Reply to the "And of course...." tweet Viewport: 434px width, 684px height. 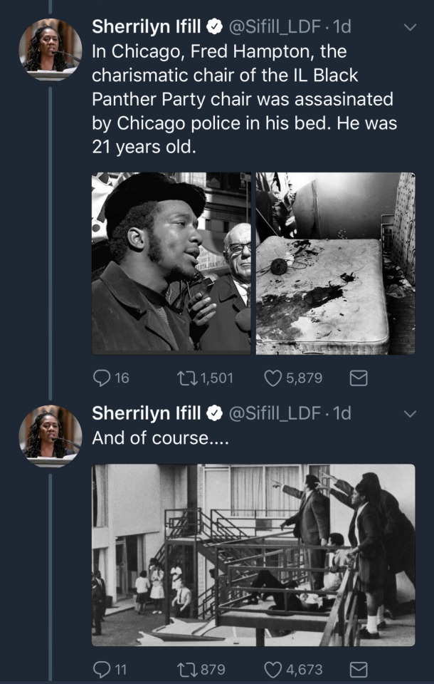click(101, 669)
